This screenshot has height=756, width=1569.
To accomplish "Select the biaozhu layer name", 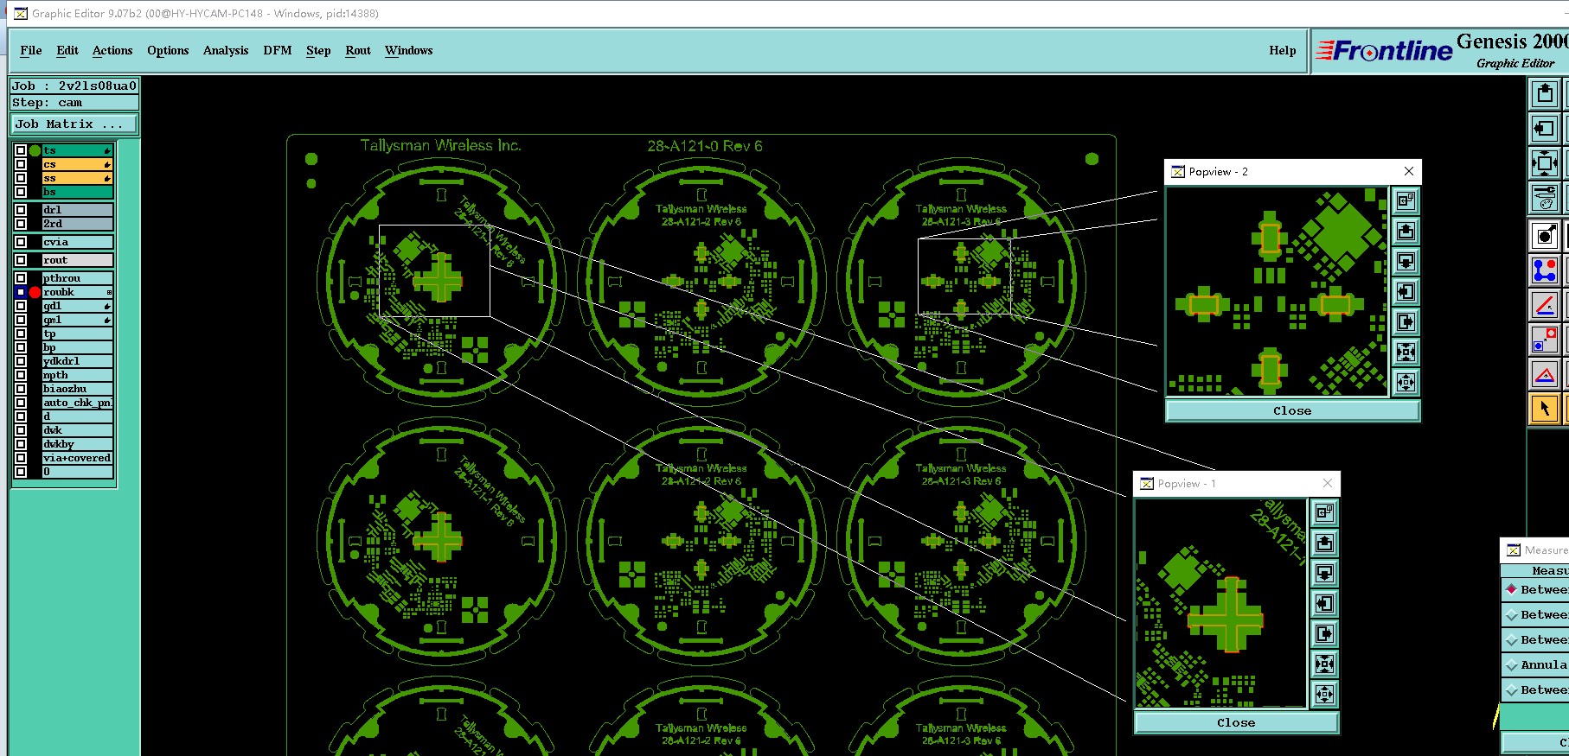I will click(x=78, y=389).
